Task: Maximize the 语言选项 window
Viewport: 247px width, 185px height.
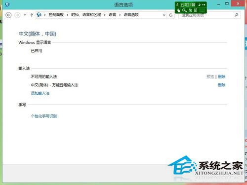Action: point(227,3)
